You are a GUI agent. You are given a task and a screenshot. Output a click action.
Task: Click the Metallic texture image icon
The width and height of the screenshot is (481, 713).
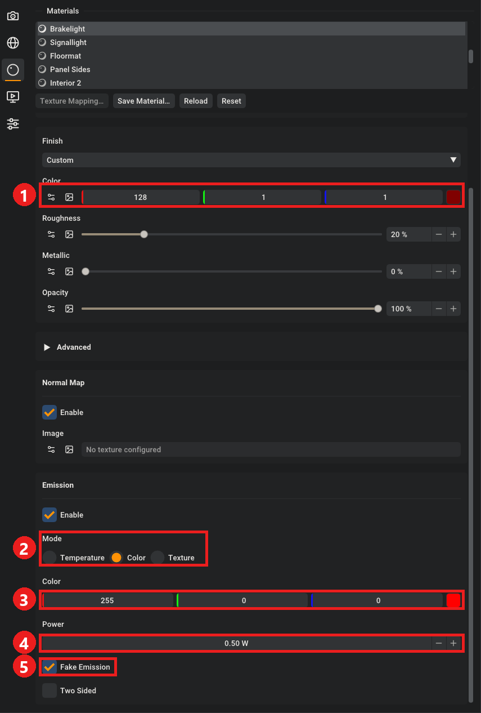tap(69, 271)
